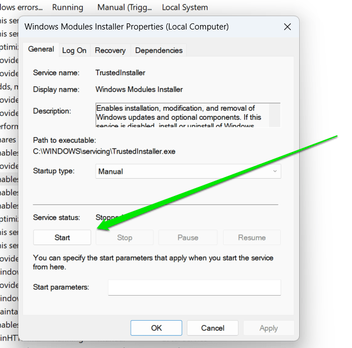Focus the Start parameters input field
352x348 pixels.
click(x=195, y=287)
